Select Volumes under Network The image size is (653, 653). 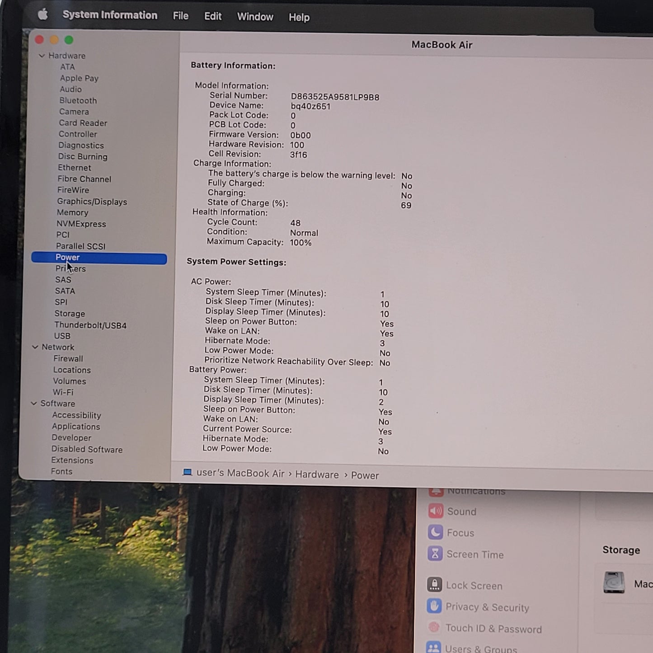(70, 381)
